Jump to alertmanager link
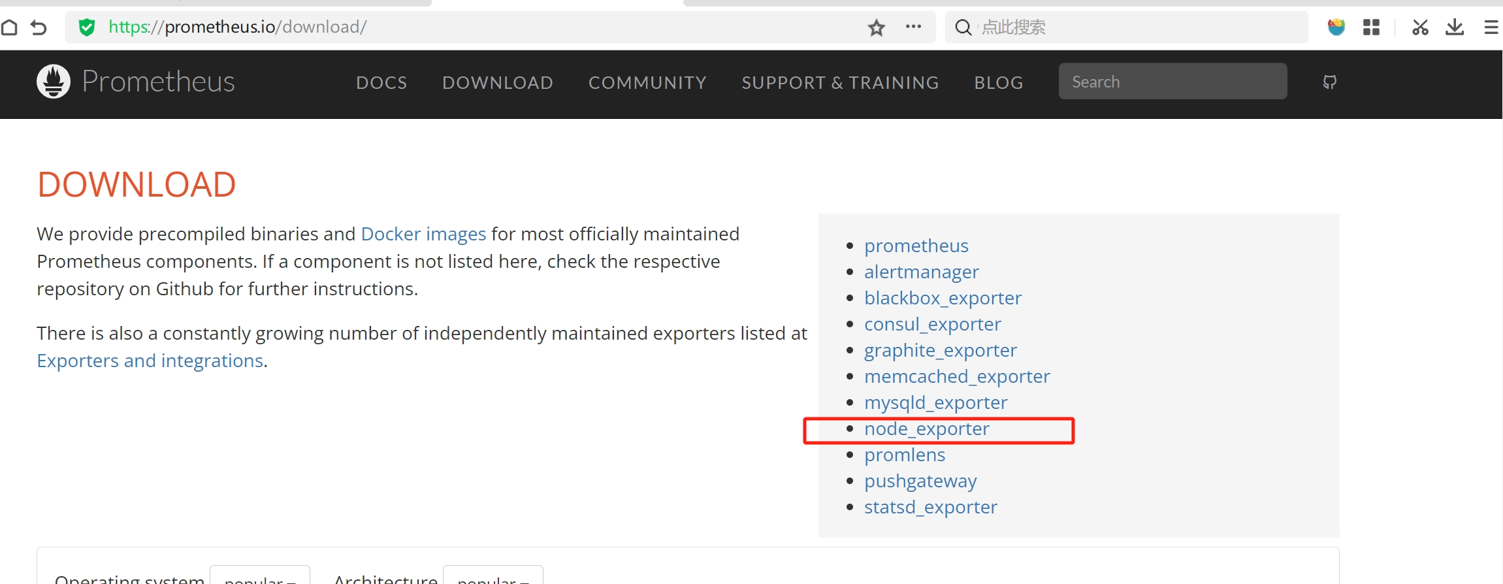Screen dimensions: 1503x584 coord(922,272)
